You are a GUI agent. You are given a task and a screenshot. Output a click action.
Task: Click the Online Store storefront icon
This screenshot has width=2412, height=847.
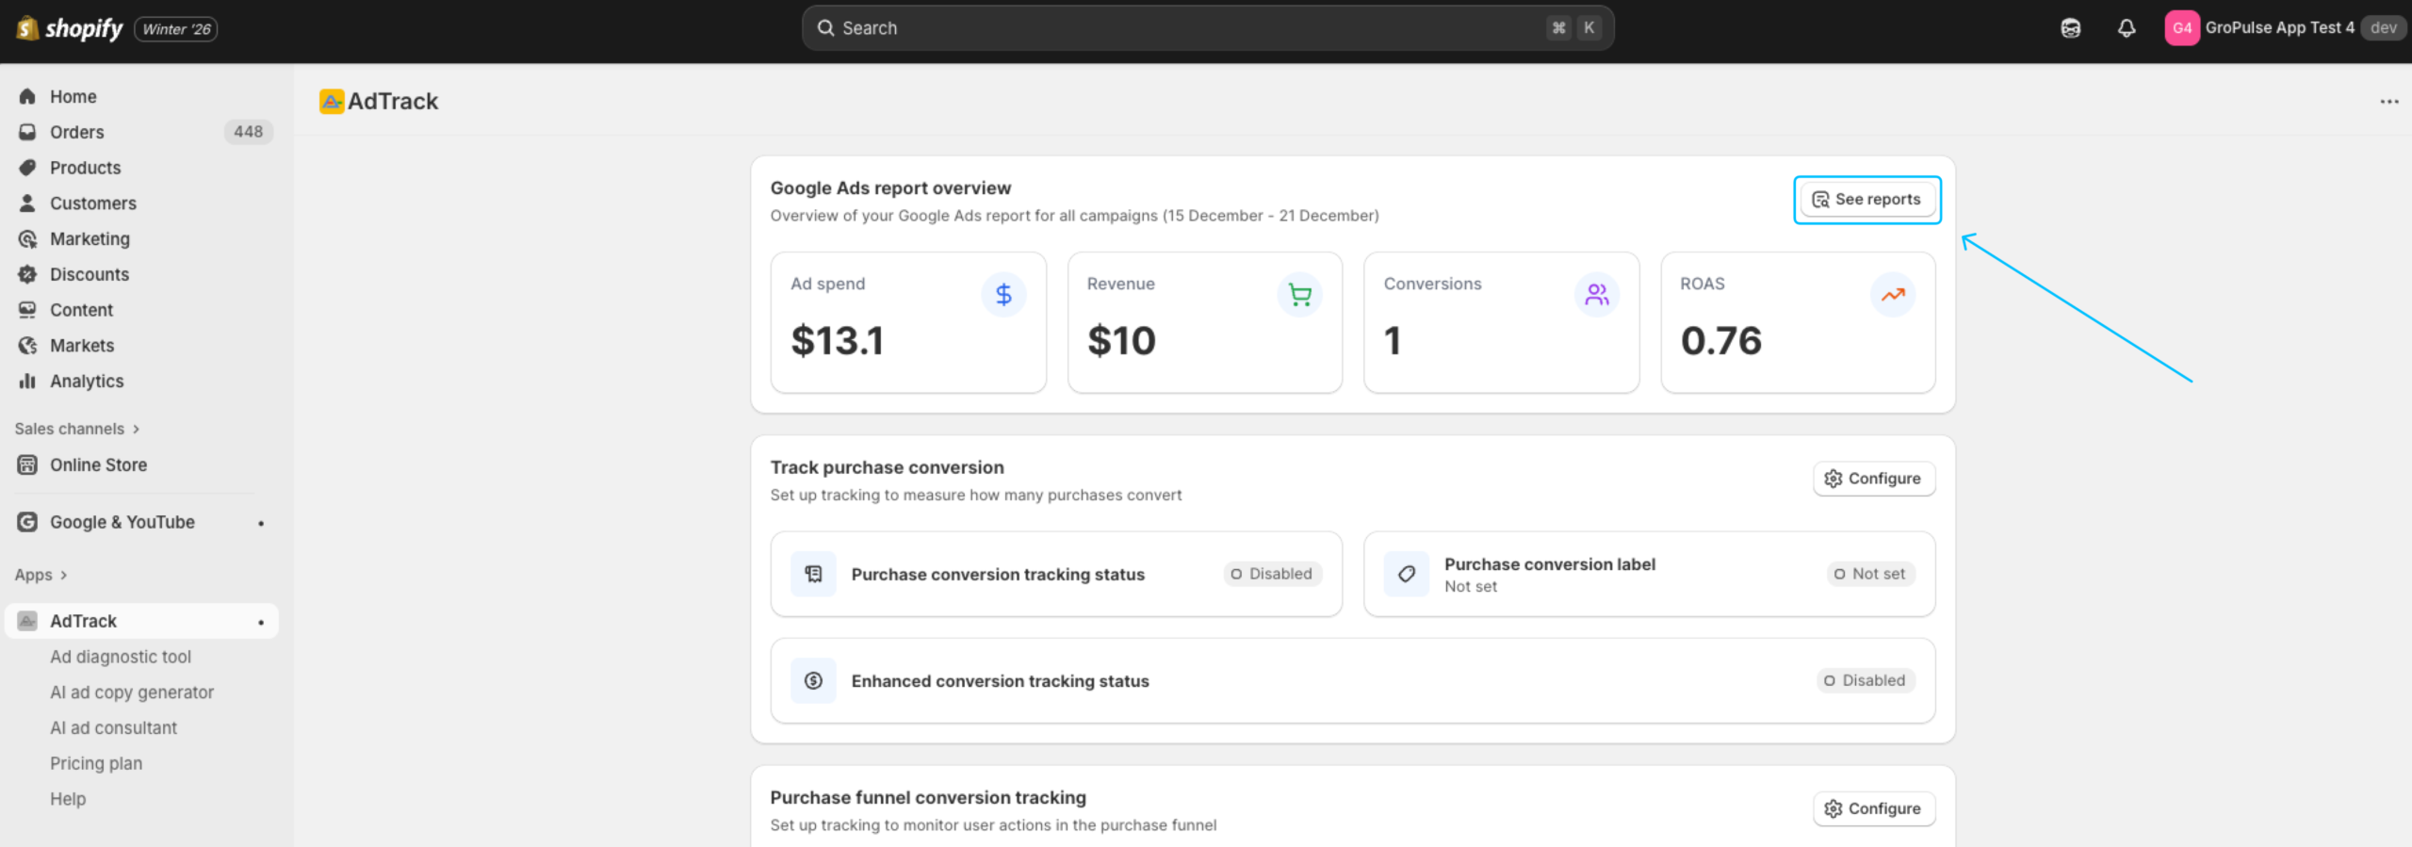pos(27,464)
